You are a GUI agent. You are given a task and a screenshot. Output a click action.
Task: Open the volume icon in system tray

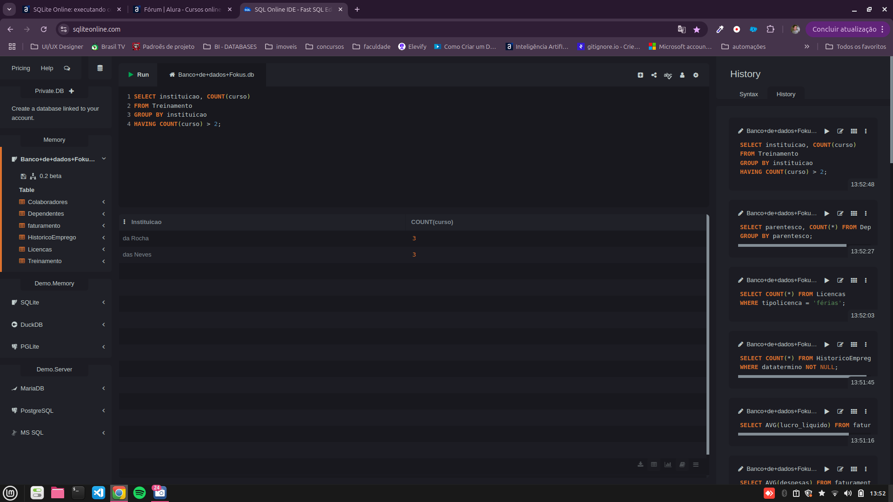[x=848, y=493]
